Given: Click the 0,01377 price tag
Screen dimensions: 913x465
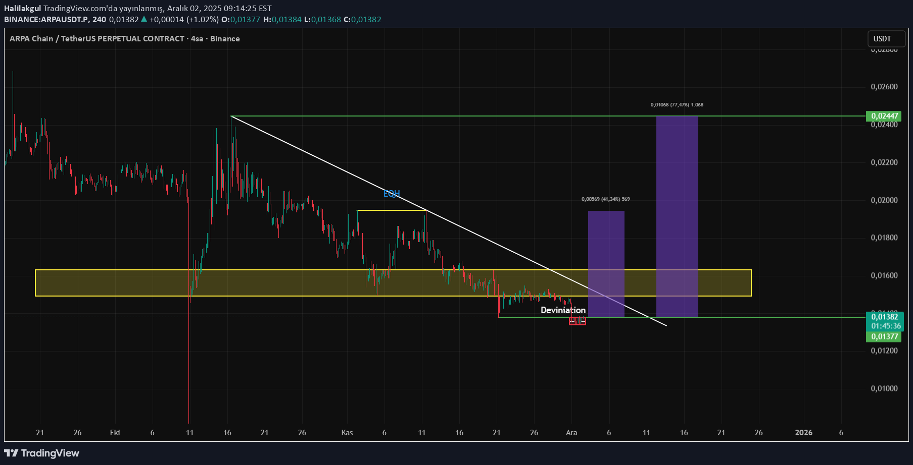Looking at the screenshot, I should pyautogui.click(x=885, y=336).
